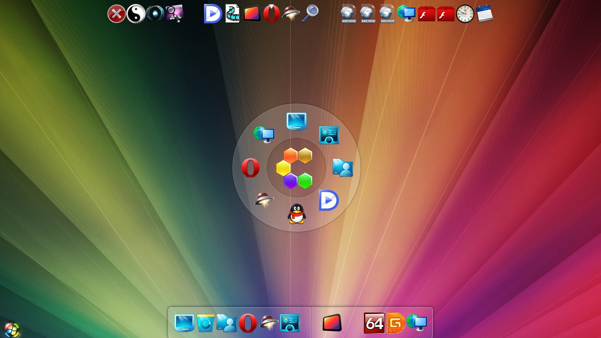
Task: Open globe and monitor network icon in top dock
Action: [x=407, y=14]
